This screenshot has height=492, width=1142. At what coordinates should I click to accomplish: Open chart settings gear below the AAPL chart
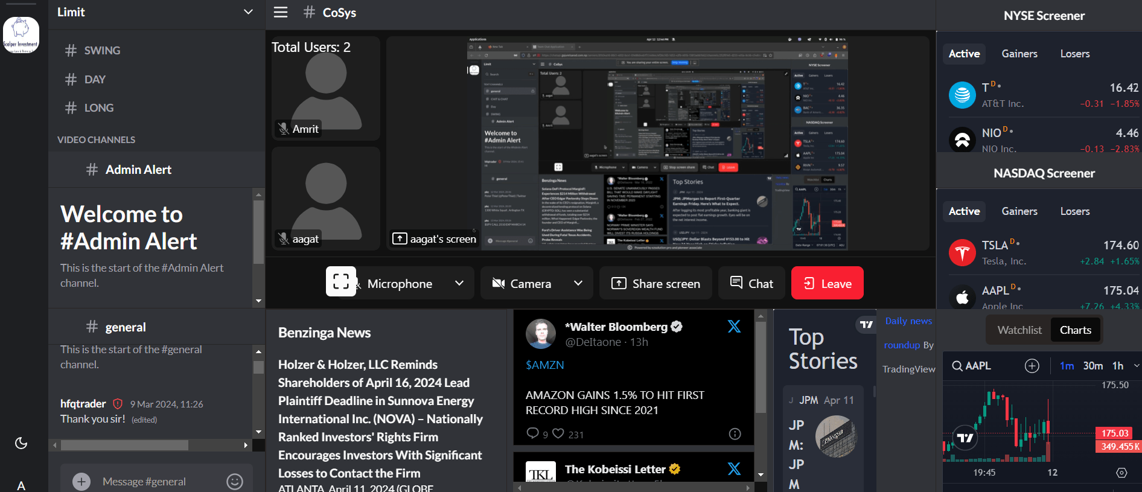click(1121, 473)
